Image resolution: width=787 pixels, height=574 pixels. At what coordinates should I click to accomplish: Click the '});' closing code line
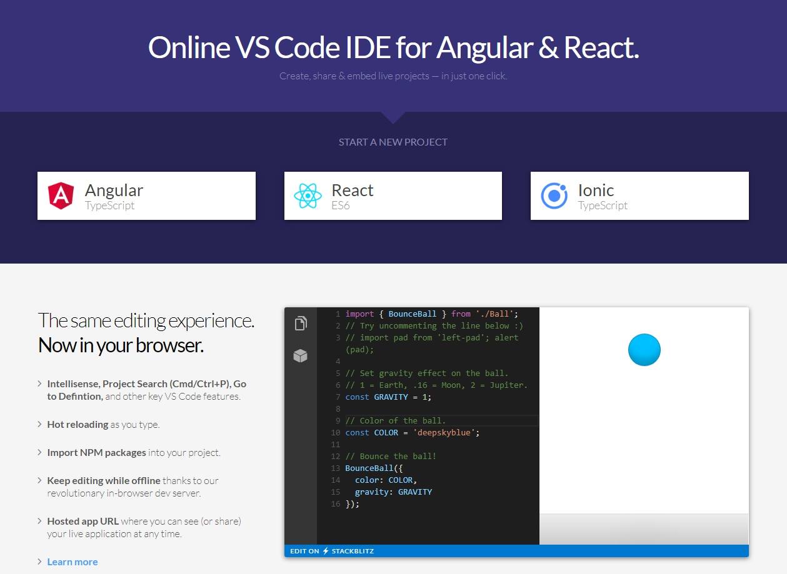[353, 503]
